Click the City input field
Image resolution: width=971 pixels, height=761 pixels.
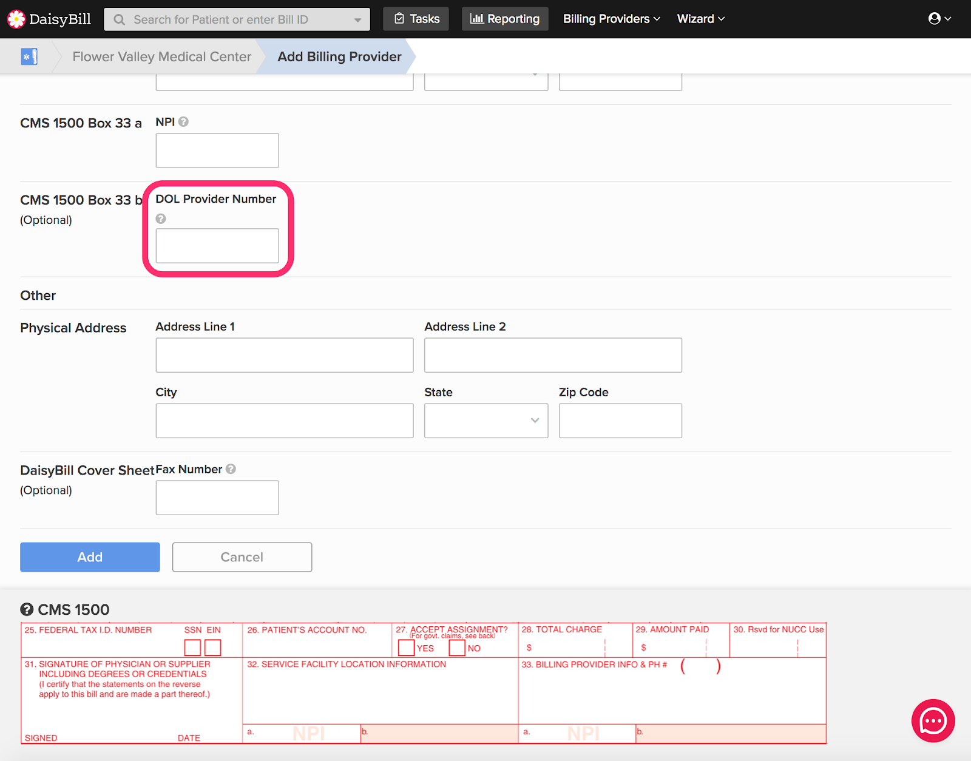point(285,421)
